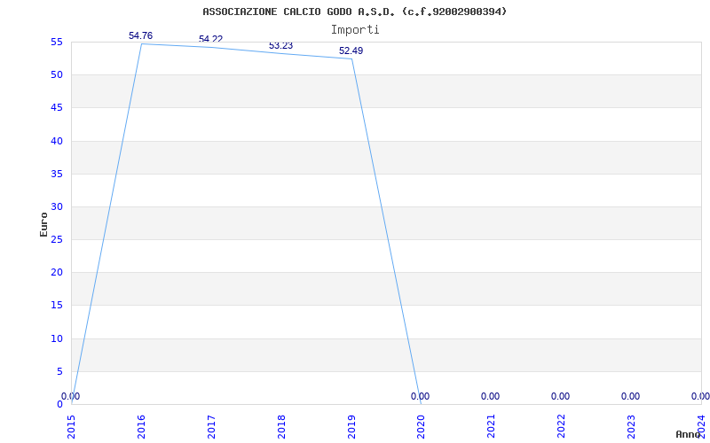This screenshot has width=710, height=443.
Task: Click the 20 tick on the Euro axis
Action: (x=57, y=273)
